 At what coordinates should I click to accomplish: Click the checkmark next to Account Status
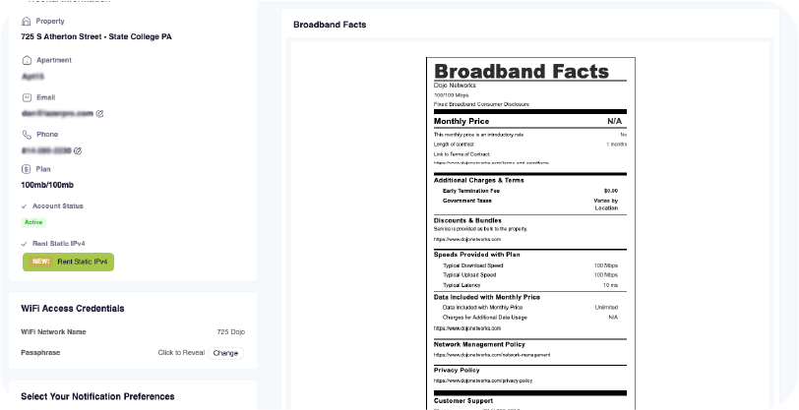(25, 206)
